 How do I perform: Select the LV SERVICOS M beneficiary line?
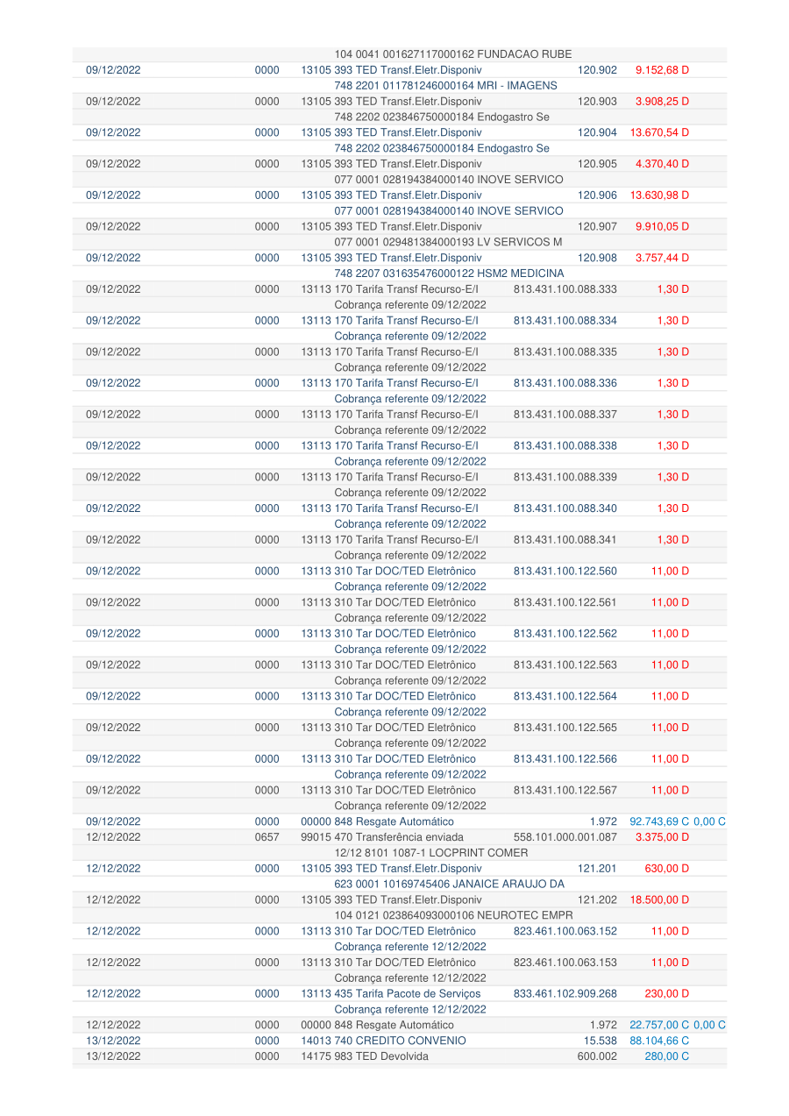[448, 242]
